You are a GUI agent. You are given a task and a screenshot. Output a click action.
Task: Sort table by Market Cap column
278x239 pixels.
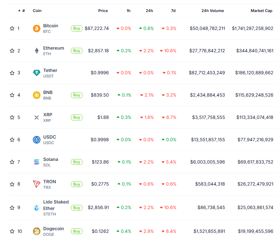tap(261, 11)
